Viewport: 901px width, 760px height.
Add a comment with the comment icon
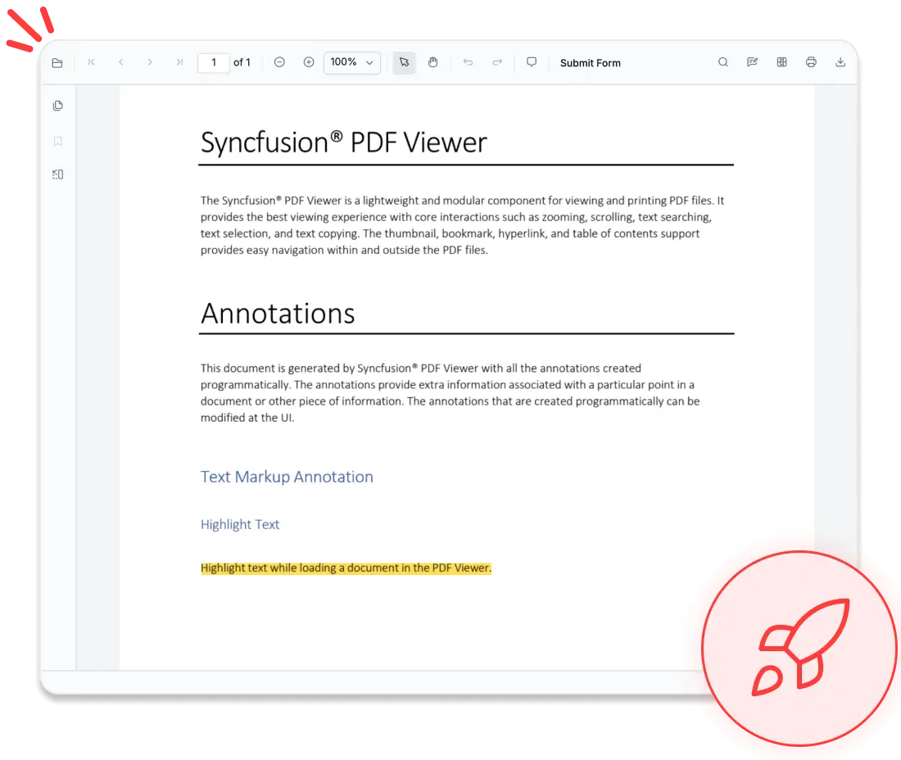532,62
